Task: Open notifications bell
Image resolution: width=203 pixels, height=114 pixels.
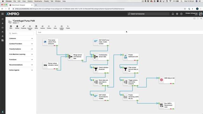Action: (173, 14)
